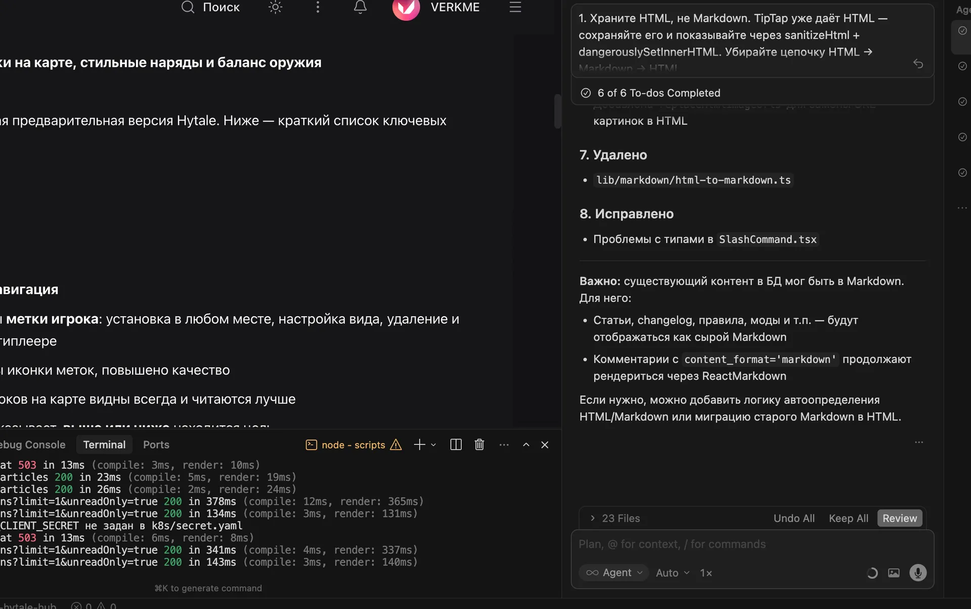Image resolution: width=971 pixels, height=609 pixels.
Task: Split the terminal panel
Action: [x=456, y=445]
